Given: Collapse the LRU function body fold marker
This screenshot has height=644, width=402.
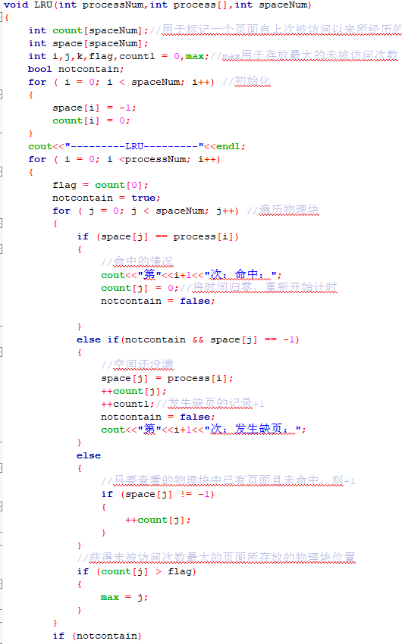Looking at the screenshot, I should (x=2, y=17).
